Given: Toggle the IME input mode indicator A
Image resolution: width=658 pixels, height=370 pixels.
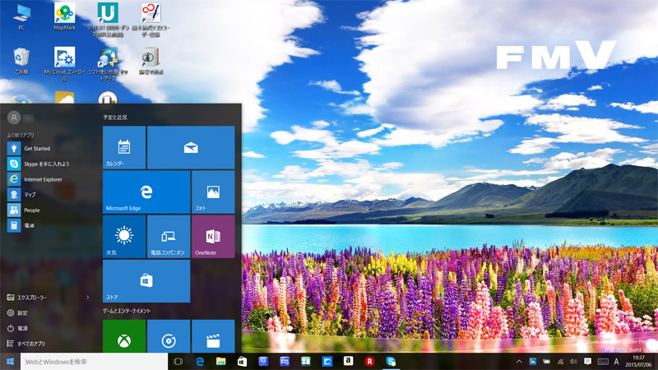Looking at the screenshot, I should click(616, 362).
